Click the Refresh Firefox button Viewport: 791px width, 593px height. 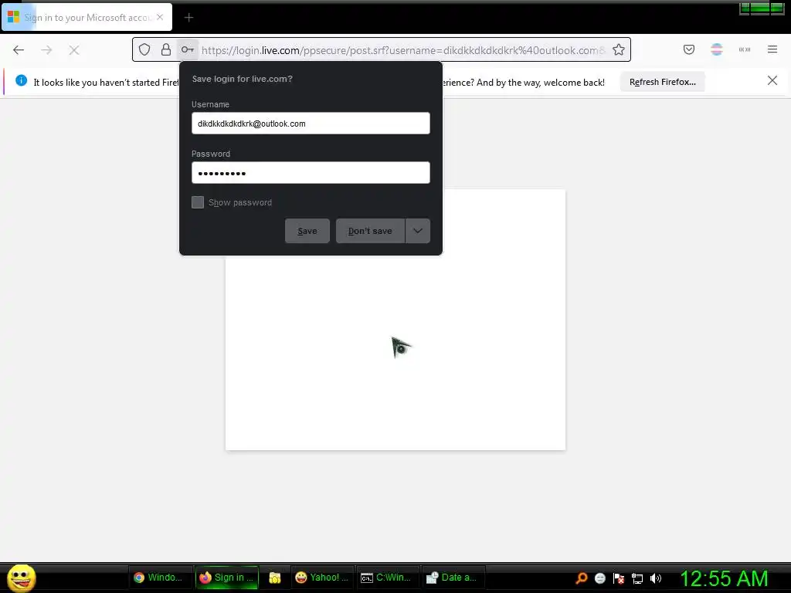click(x=662, y=82)
